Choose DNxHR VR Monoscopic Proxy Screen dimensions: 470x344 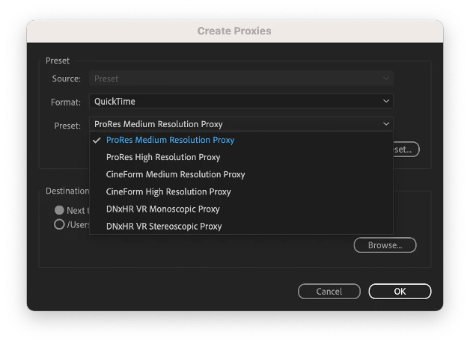pyautogui.click(x=241, y=209)
